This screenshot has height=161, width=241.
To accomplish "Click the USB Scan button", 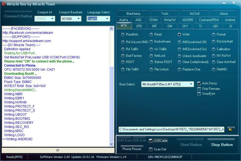I will 139,140.
